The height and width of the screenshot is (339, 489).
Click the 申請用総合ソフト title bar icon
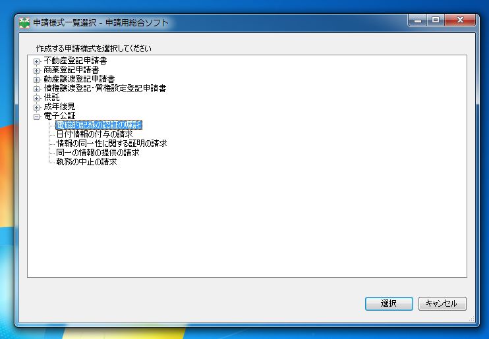[24, 23]
